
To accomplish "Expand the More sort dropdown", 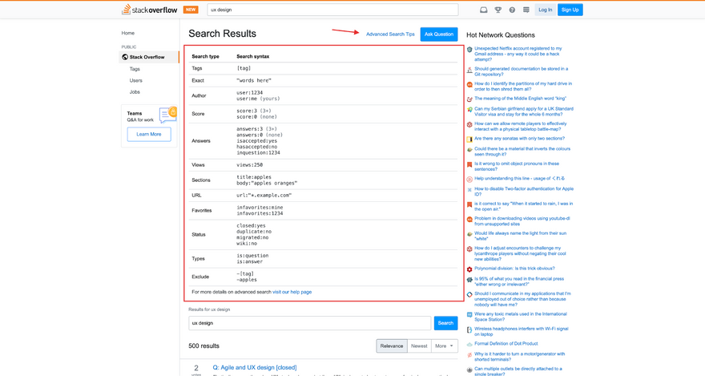I will coord(444,346).
